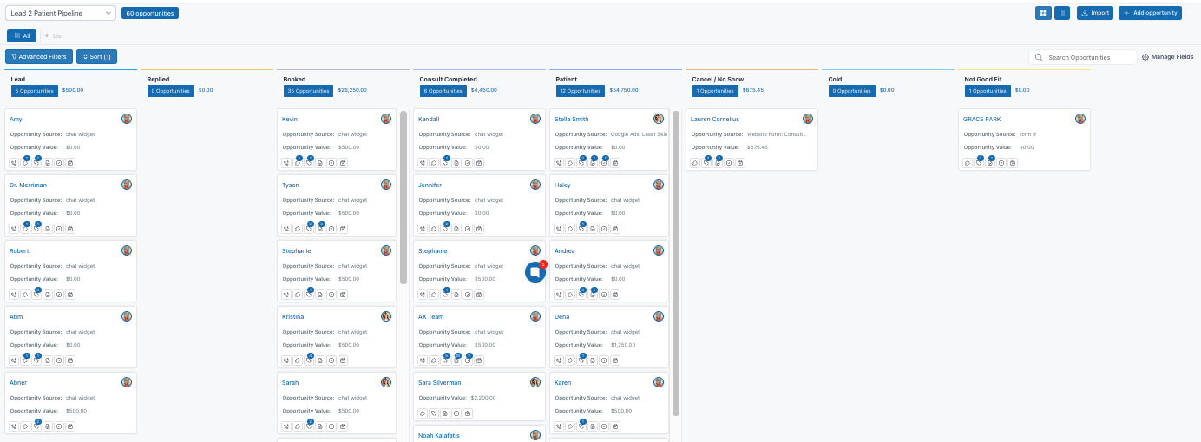Click the 60 opportunities badge
This screenshot has height=442, width=1201.
point(150,13)
